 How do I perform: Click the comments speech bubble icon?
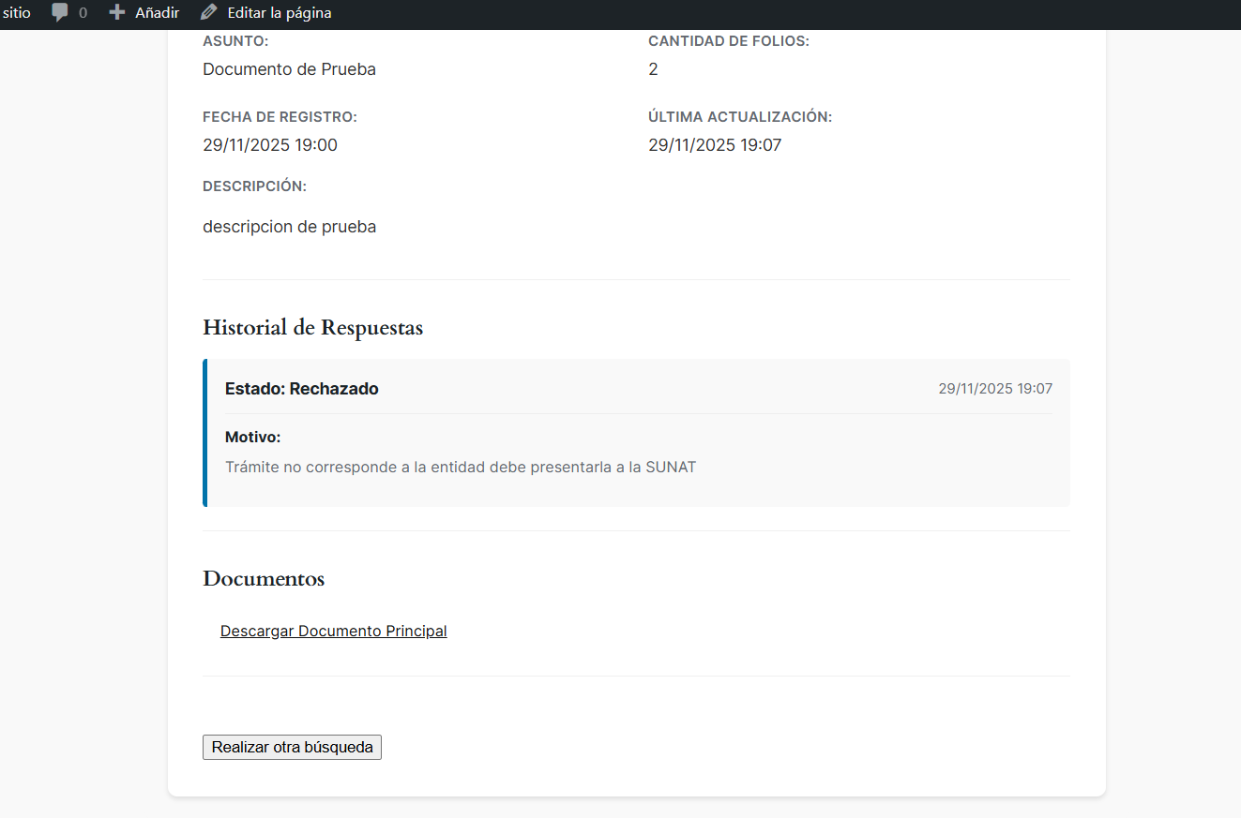(60, 13)
